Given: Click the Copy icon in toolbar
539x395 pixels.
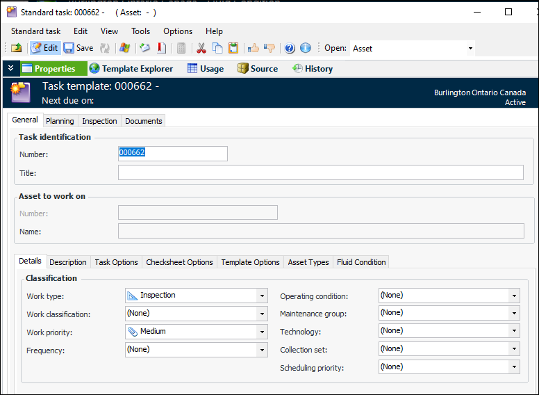Looking at the screenshot, I should tap(217, 48).
